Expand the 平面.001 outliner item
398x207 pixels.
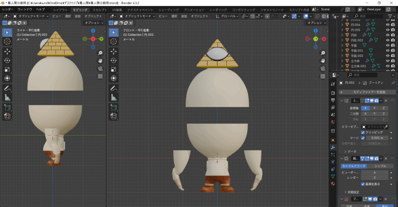[x=342, y=50]
